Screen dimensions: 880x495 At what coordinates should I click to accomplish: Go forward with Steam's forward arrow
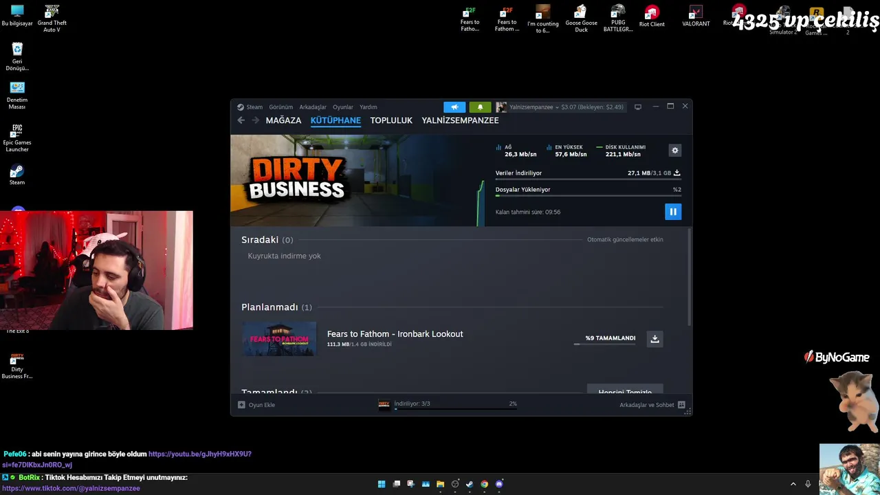click(x=255, y=120)
